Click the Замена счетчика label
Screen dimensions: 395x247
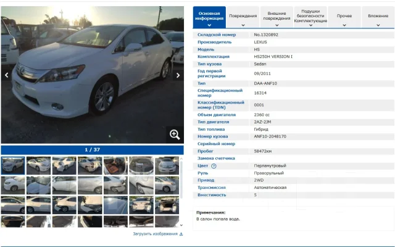click(x=216, y=159)
